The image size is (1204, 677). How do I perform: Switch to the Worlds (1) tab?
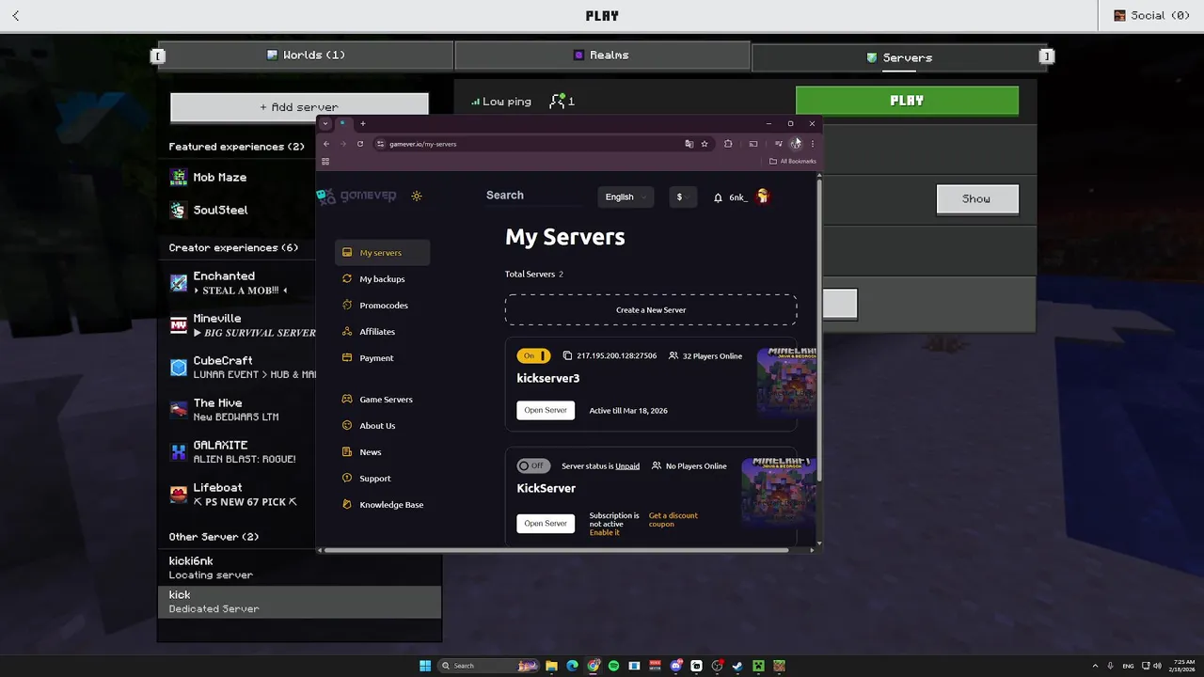(x=306, y=55)
